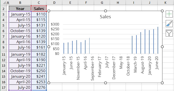The image size is (174, 91).
Task: Select the January-19 date cell
Action: click(20, 54)
